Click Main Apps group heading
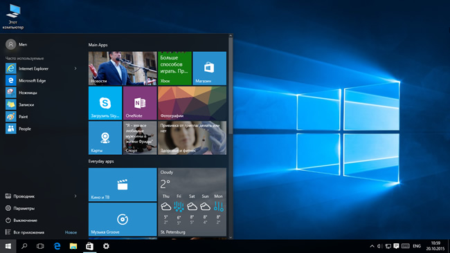 pos(98,45)
